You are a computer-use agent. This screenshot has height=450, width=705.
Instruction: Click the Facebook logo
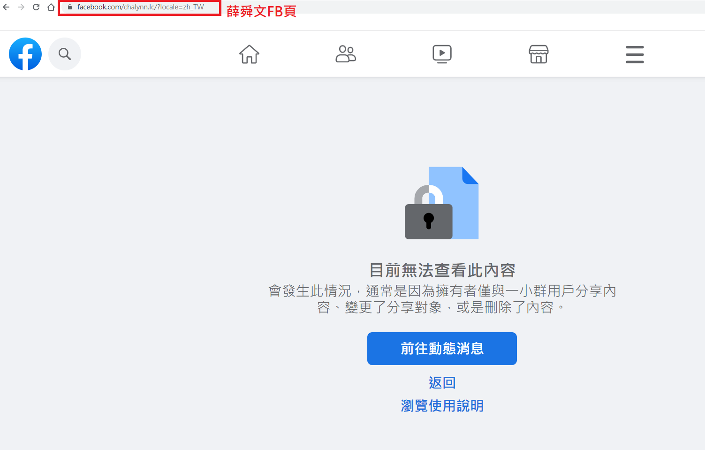(x=25, y=54)
